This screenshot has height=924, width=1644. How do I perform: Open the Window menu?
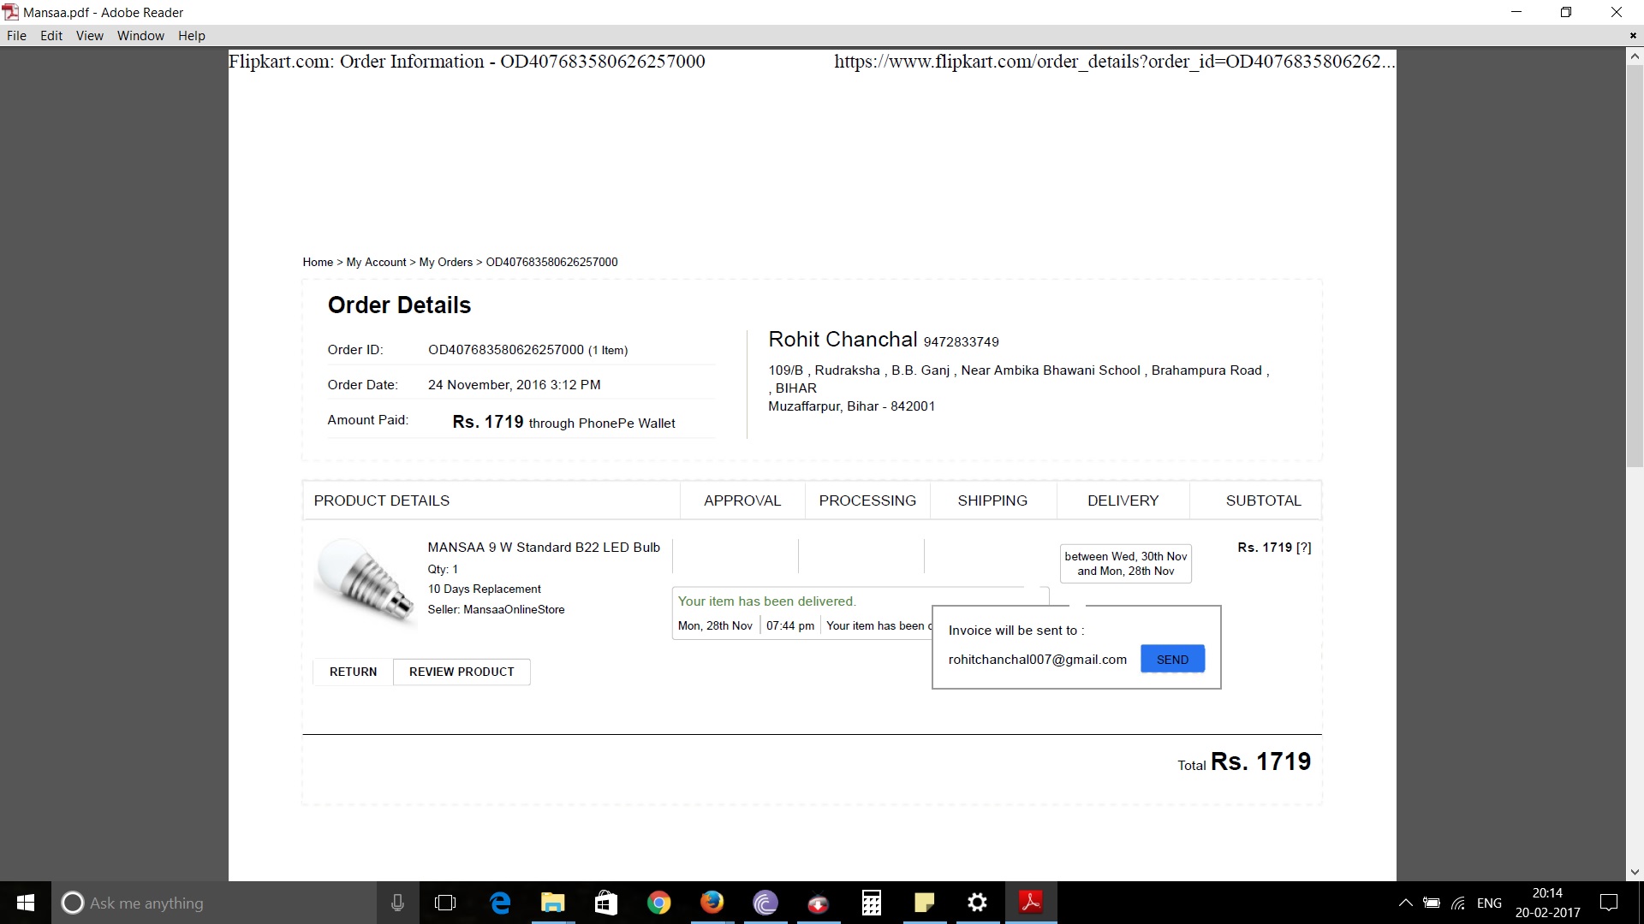[140, 35]
